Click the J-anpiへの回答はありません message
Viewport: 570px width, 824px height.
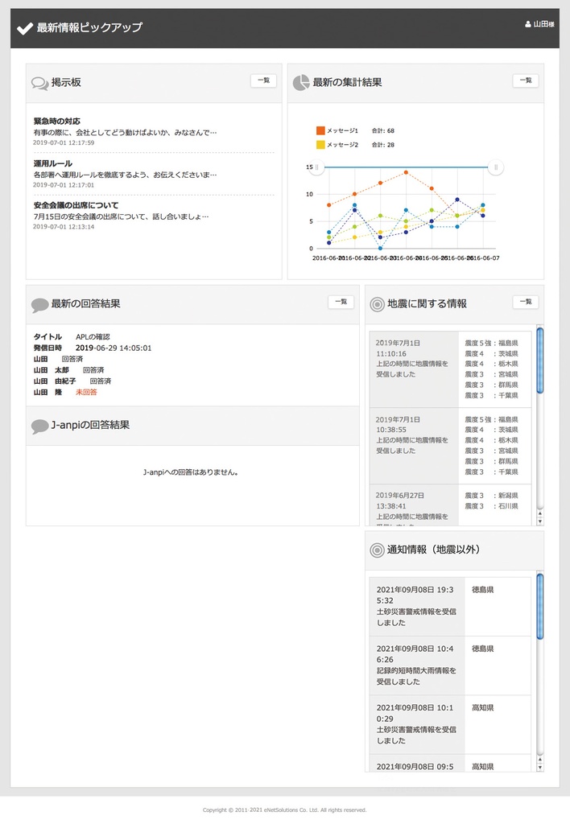(192, 472)
